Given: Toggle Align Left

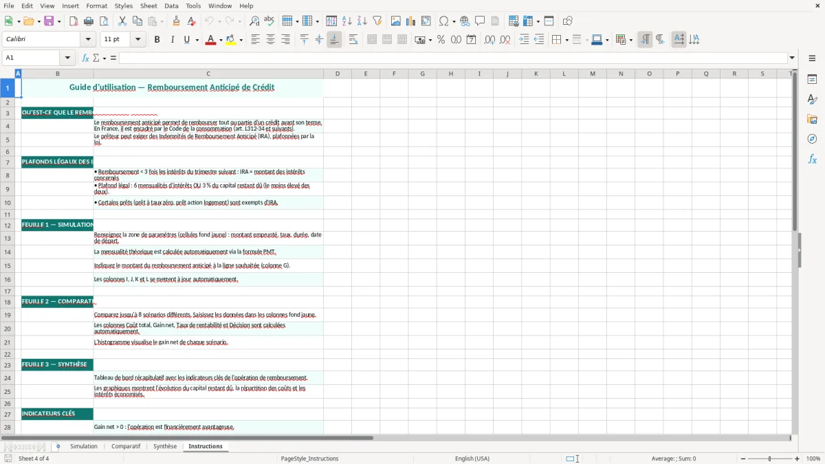Looking at the screenshot, I should tap(255, 40).
